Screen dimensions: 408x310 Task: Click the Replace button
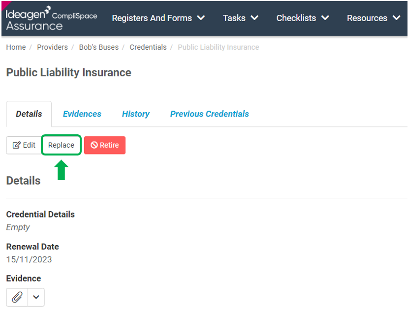click(x=61, y=145)
